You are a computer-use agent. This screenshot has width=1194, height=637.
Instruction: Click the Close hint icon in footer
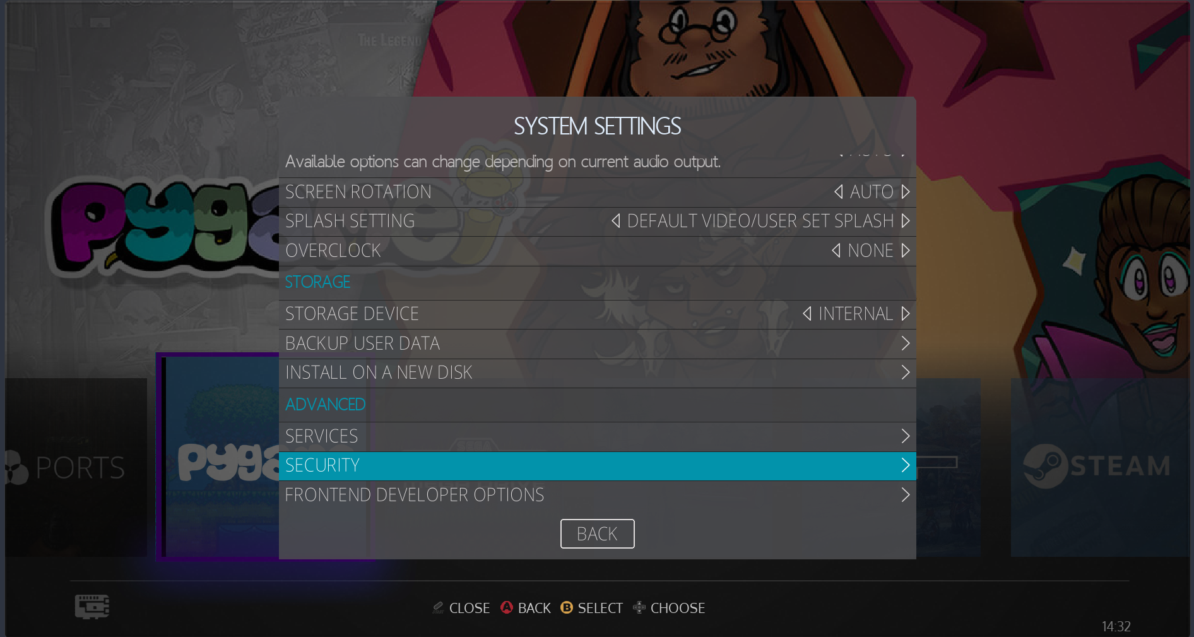[x=438, y=607]
